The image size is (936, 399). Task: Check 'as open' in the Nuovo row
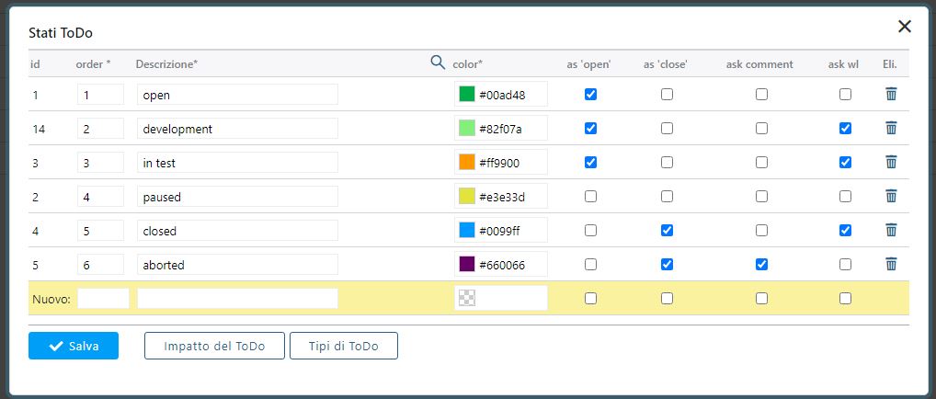click(x=590, y=298)
